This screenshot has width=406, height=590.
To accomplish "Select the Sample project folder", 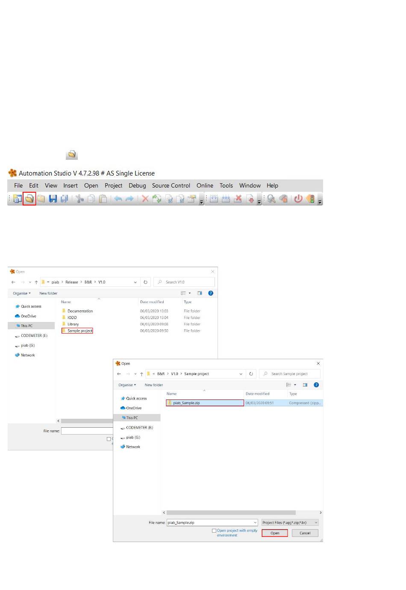I will tap(77, 331).
